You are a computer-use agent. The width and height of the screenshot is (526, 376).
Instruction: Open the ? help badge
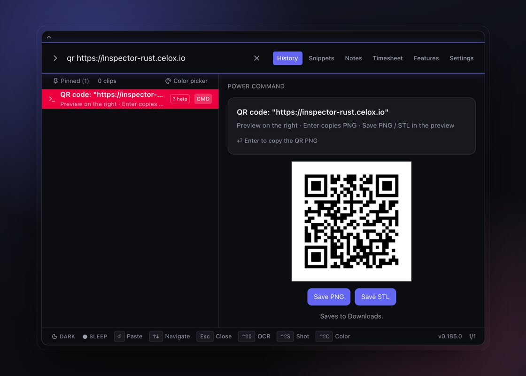click(x=180, y=99)
